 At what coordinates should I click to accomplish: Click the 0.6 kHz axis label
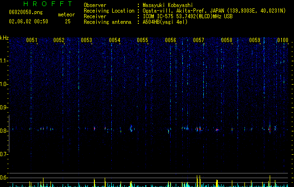coord(4,178)
